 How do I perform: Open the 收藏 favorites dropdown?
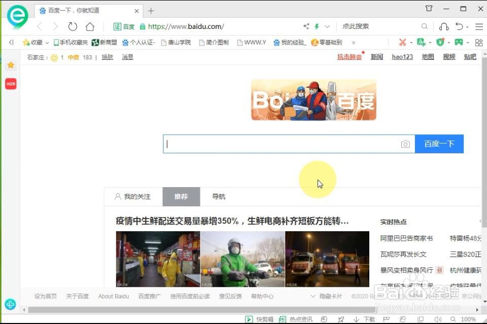(36, 42)
